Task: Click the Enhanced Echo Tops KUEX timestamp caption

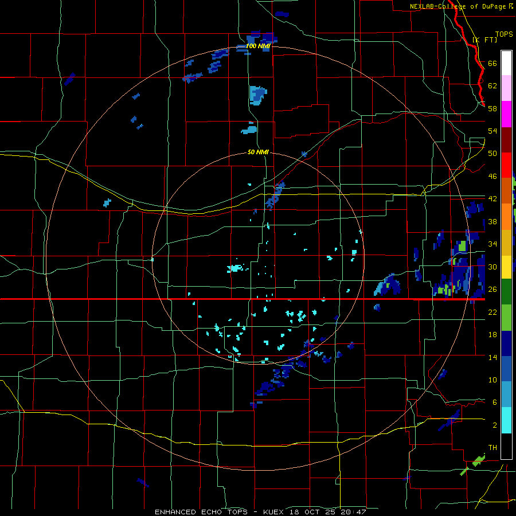Action: coord(260,512)
